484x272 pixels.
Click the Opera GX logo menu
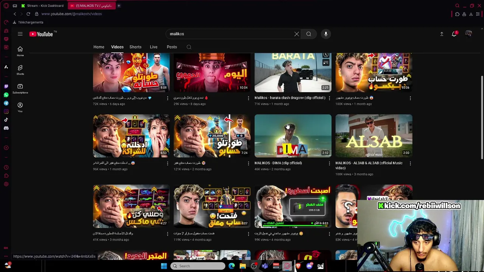point(6,6)
